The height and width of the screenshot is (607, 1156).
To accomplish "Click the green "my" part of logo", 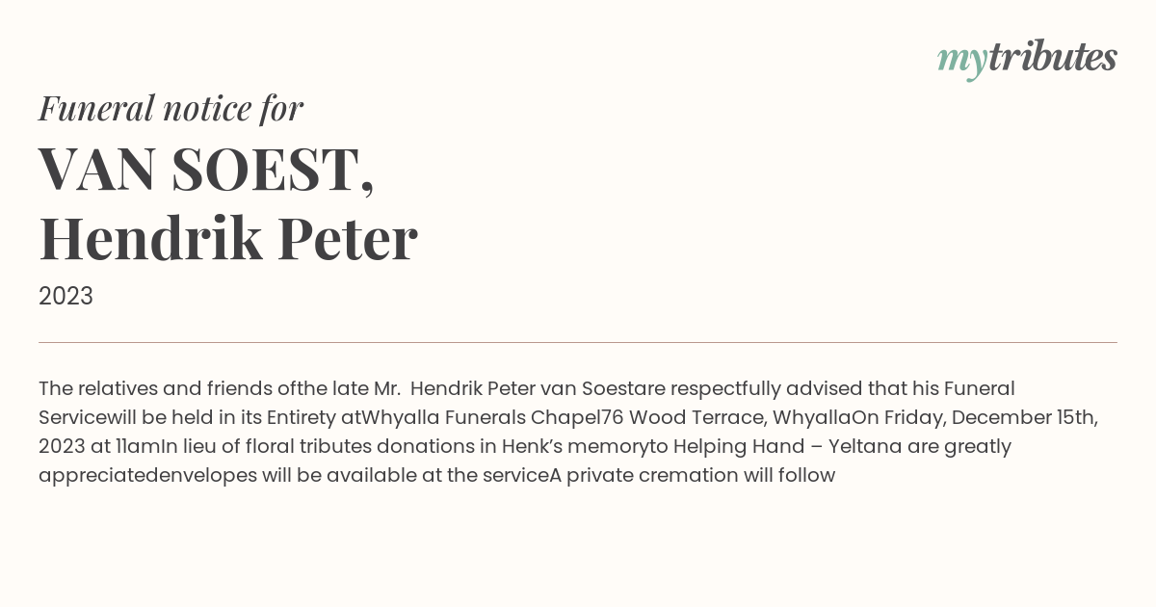I will coord(962,63).
